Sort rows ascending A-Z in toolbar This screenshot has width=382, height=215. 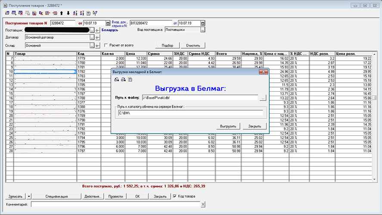click(75, 13)
